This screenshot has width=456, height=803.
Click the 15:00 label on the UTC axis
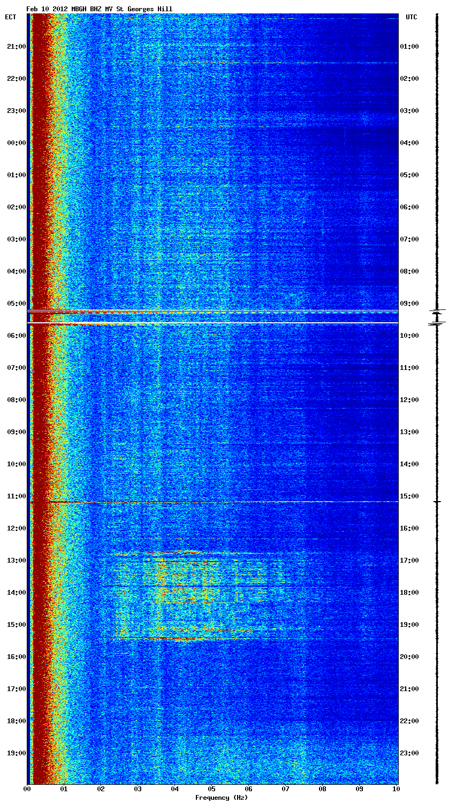409,496
